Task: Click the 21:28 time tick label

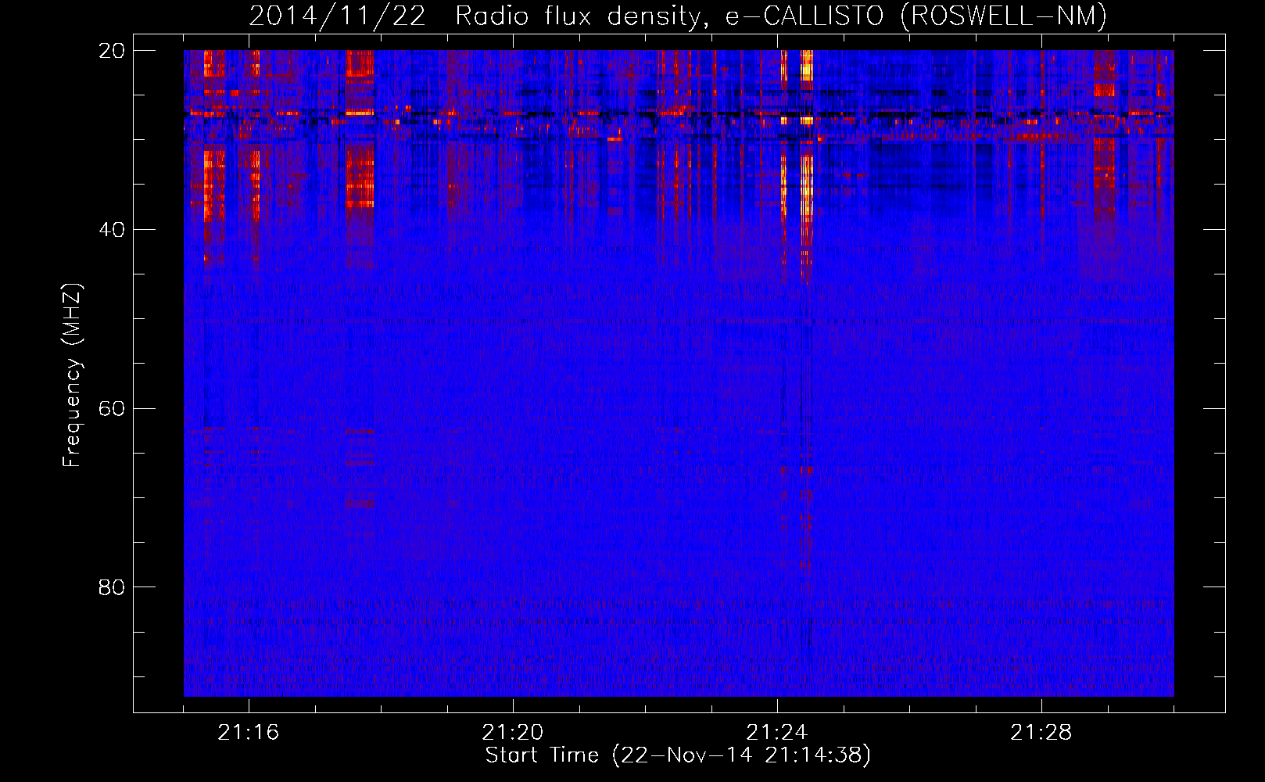Action: 1041,733
